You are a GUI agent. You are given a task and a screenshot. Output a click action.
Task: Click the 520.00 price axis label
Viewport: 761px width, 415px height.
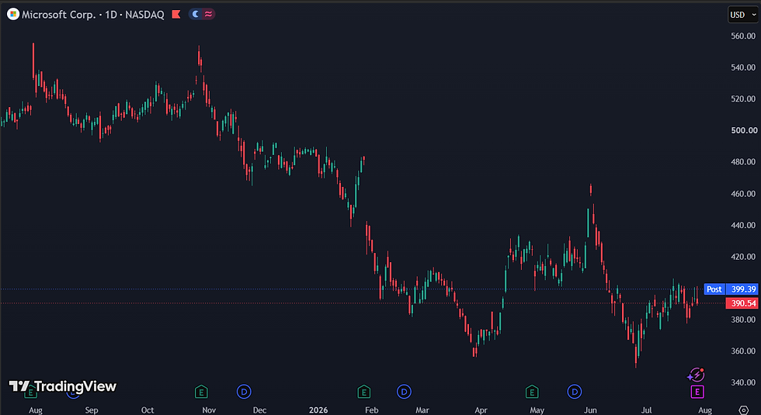[743, 99]
